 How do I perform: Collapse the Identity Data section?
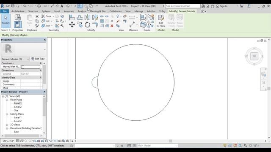coord(41,78)
